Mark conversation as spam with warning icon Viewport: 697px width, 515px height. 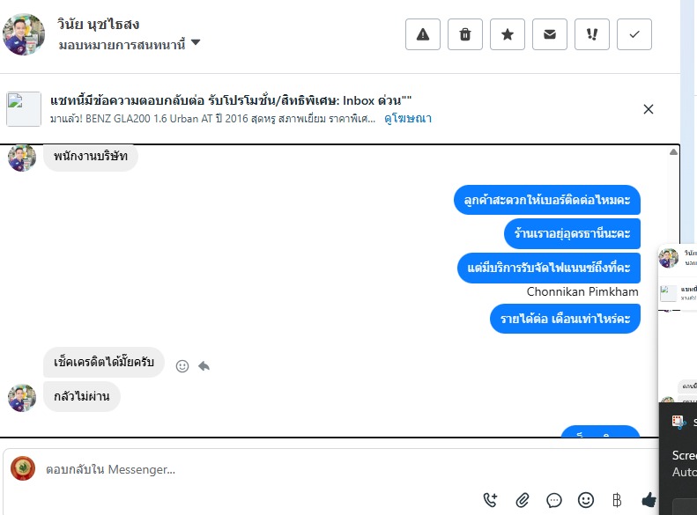click(x=423, y=34)
